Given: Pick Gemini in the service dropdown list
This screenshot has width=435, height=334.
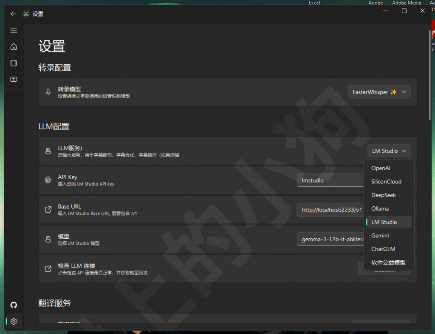Looking at the screenshot, I should (x=389, y=236).
